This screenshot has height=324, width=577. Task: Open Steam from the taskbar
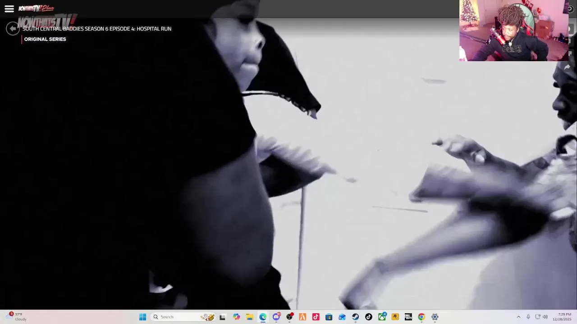click(x=355, y=317)
